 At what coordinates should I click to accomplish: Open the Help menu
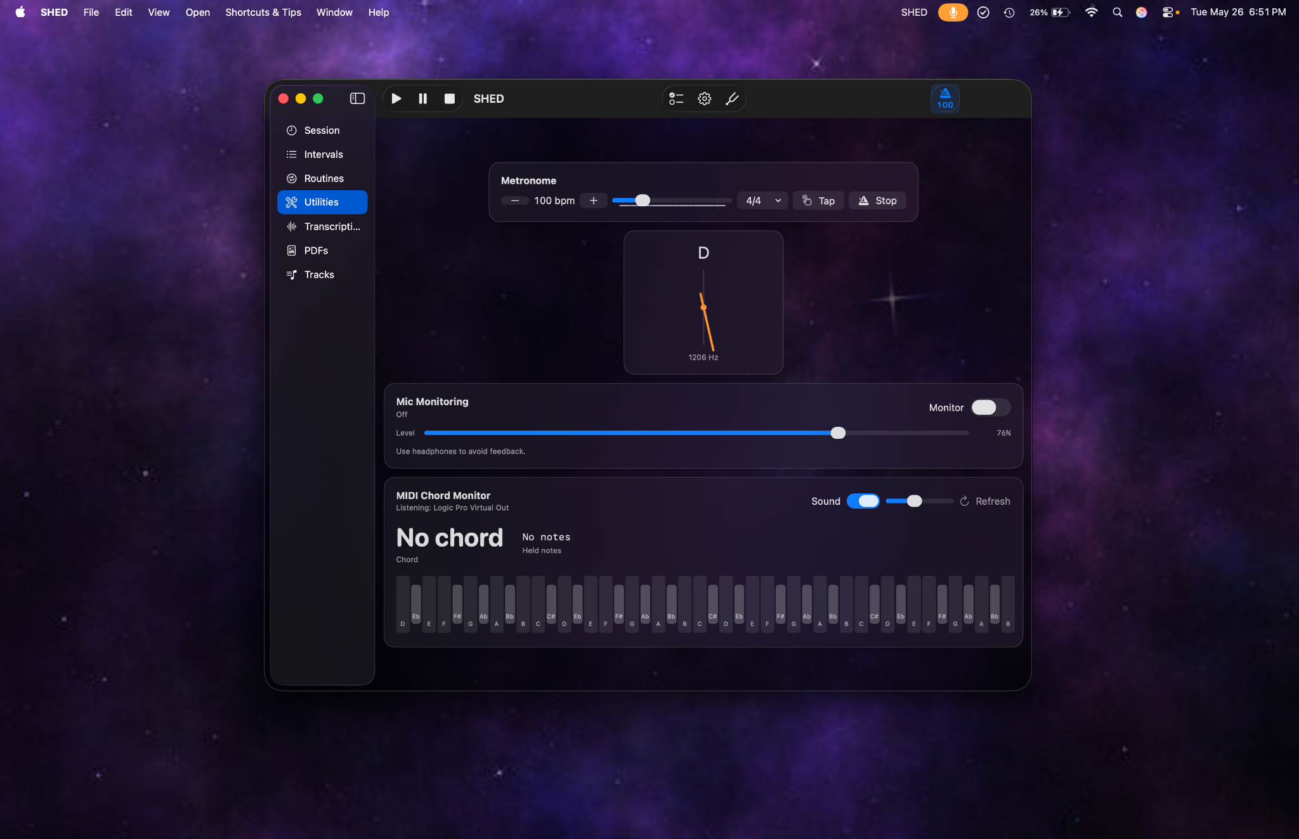(379, 12)
